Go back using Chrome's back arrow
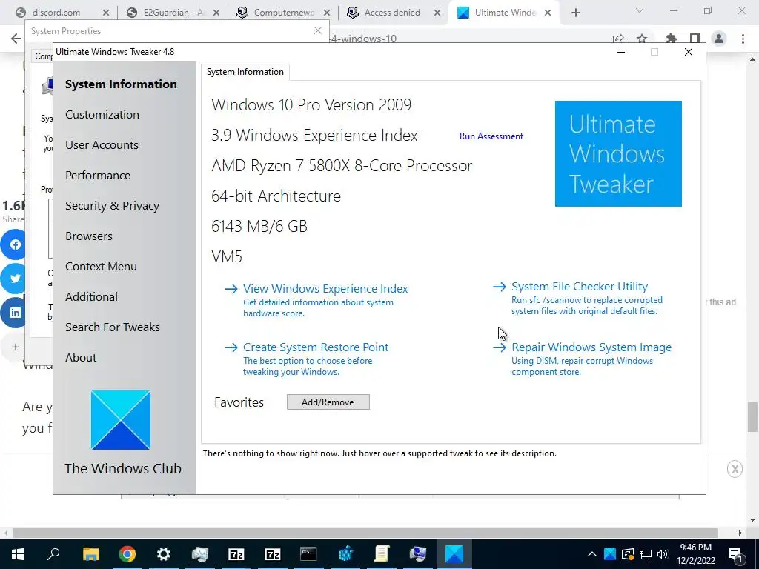 [x=16, y=39]
